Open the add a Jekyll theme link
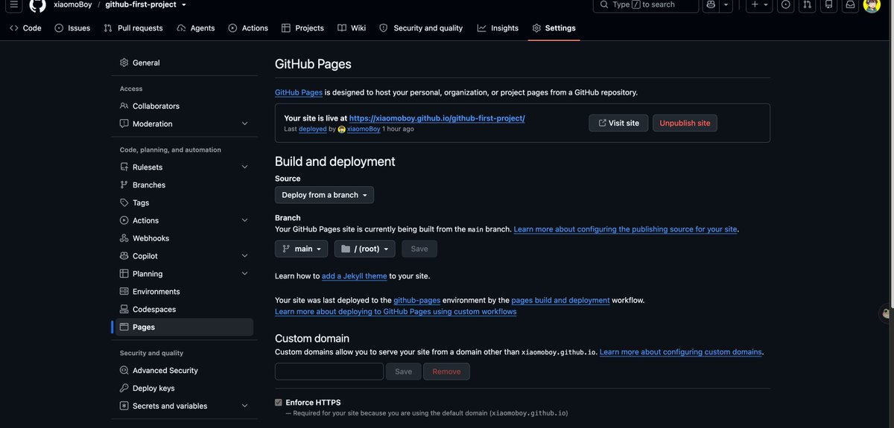This screenshot has height=428, width=894. 355,276
